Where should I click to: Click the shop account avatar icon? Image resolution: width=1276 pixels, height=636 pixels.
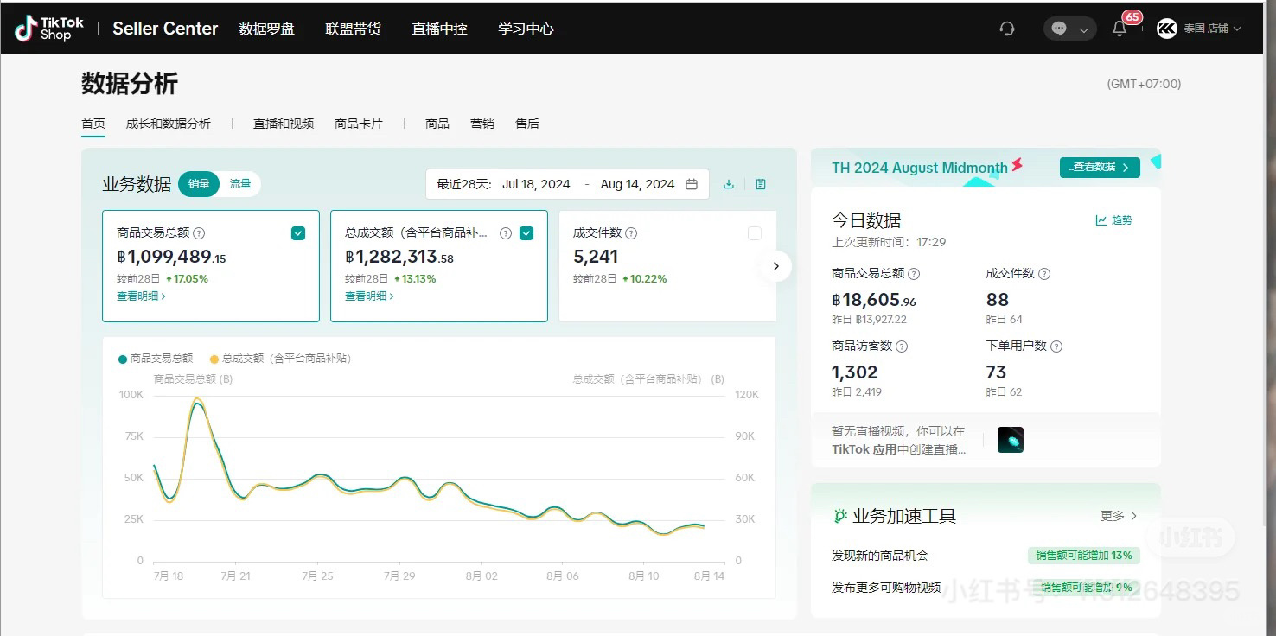tap(1167, 29)
